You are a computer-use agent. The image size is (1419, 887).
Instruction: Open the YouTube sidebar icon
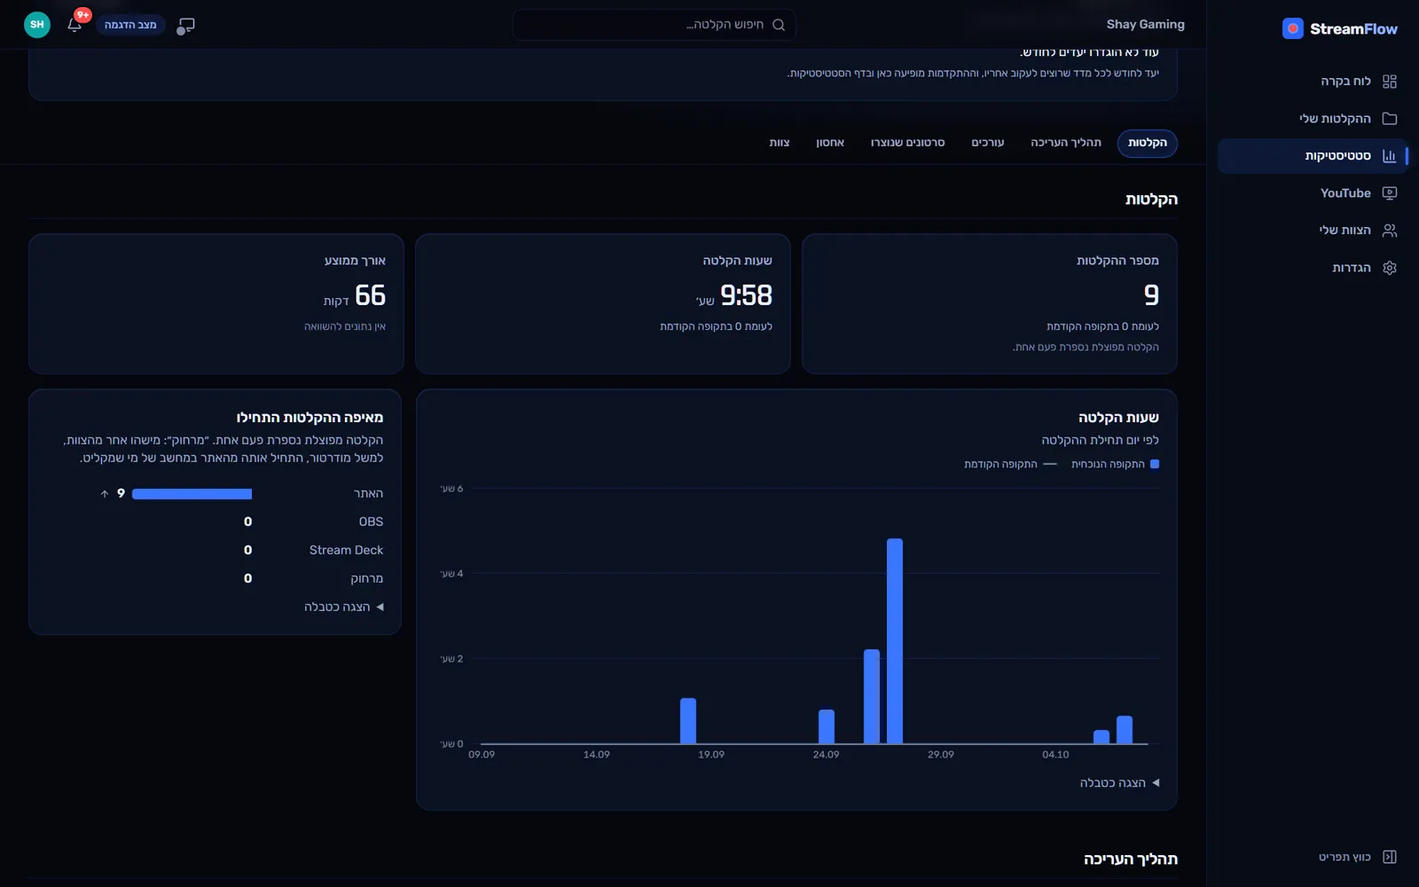[1389, 193]
